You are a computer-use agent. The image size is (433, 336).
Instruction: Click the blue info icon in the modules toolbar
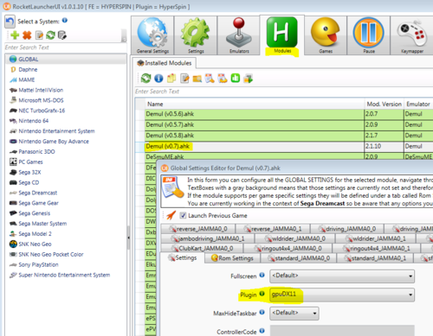click(x=158, y=78)
